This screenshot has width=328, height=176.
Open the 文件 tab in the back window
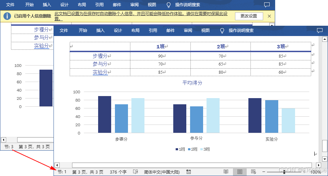tap(10, 4)
